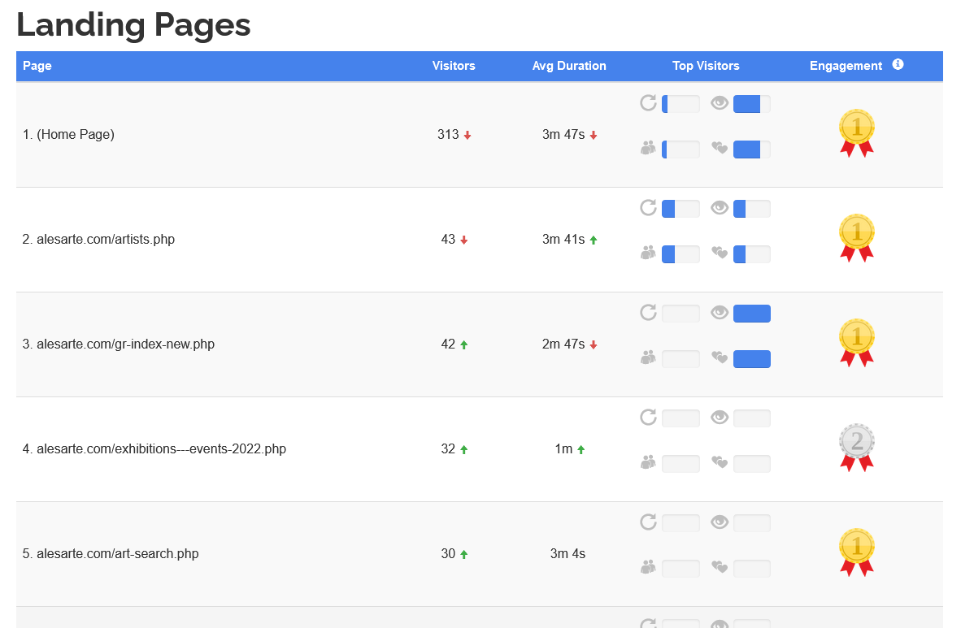
Task: Click the green up arrow beside 3m 41s
Action: click(594, 240)
